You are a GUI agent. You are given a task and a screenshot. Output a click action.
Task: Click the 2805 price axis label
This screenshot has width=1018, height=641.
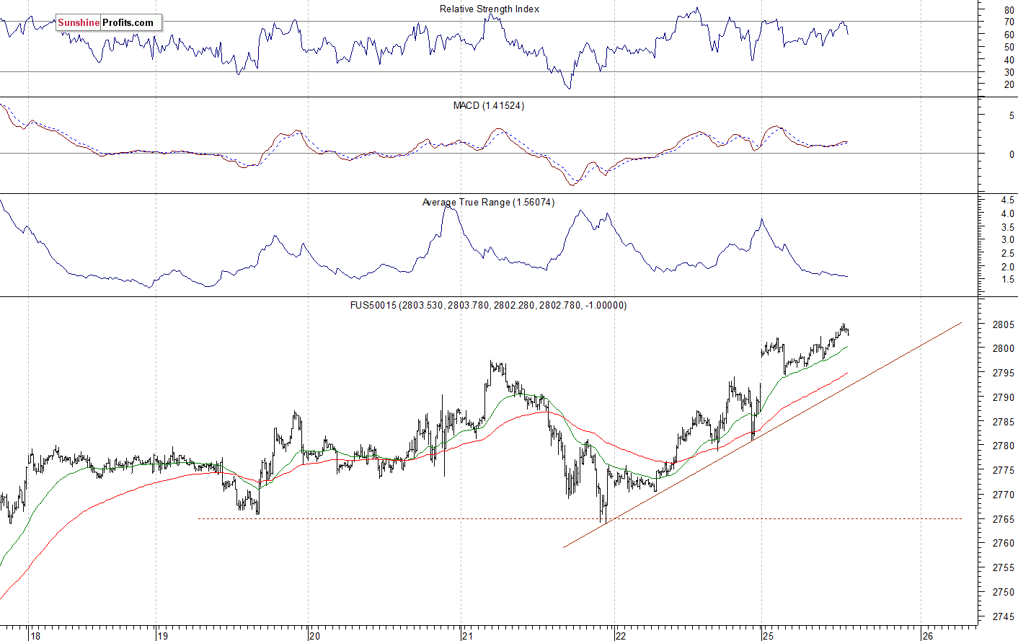[1002, 325]
